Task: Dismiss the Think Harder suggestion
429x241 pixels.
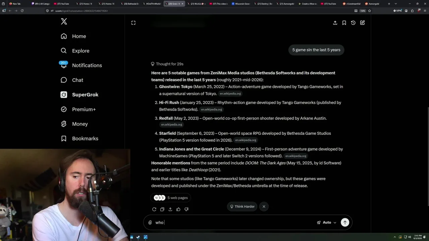Action: pos(264,207)
